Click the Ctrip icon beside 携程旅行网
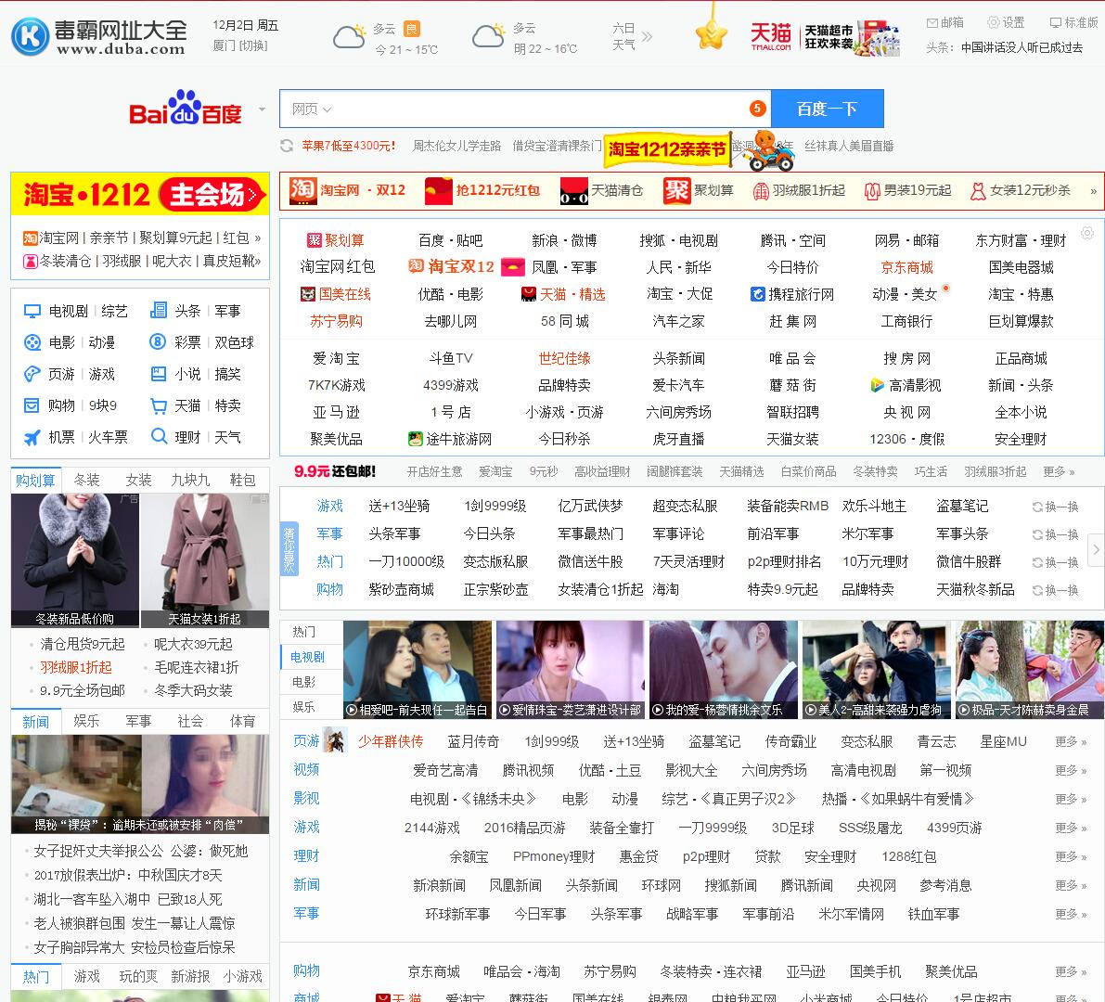The width and height of the screenshot is (1105, 1002). pyautogui.click(x=758, y=294)
